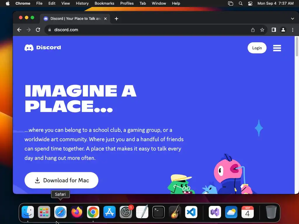This screenshot has height=224, width=299.
Task: Click the page vertical scrollbar
Action: point(297,47)
